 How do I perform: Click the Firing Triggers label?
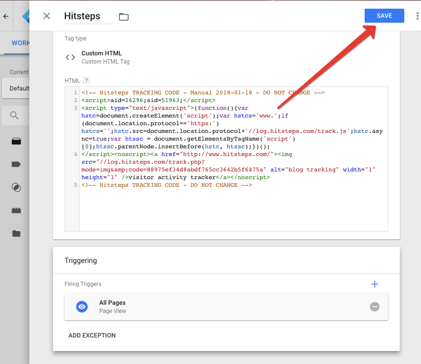coord(83,284)
